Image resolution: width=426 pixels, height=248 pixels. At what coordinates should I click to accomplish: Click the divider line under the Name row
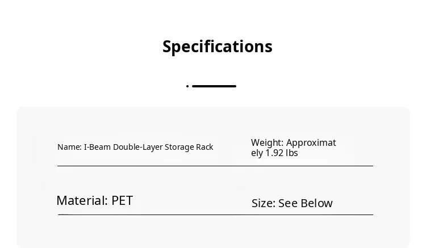[215, 166]
